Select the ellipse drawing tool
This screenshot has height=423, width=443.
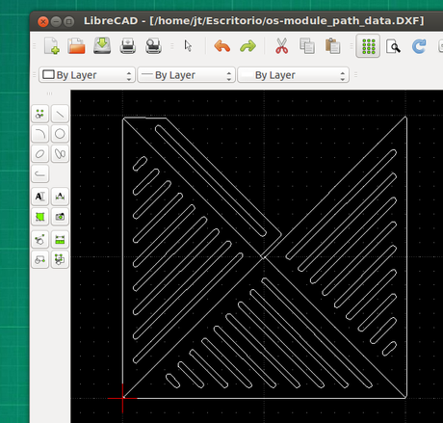point(39,153)
